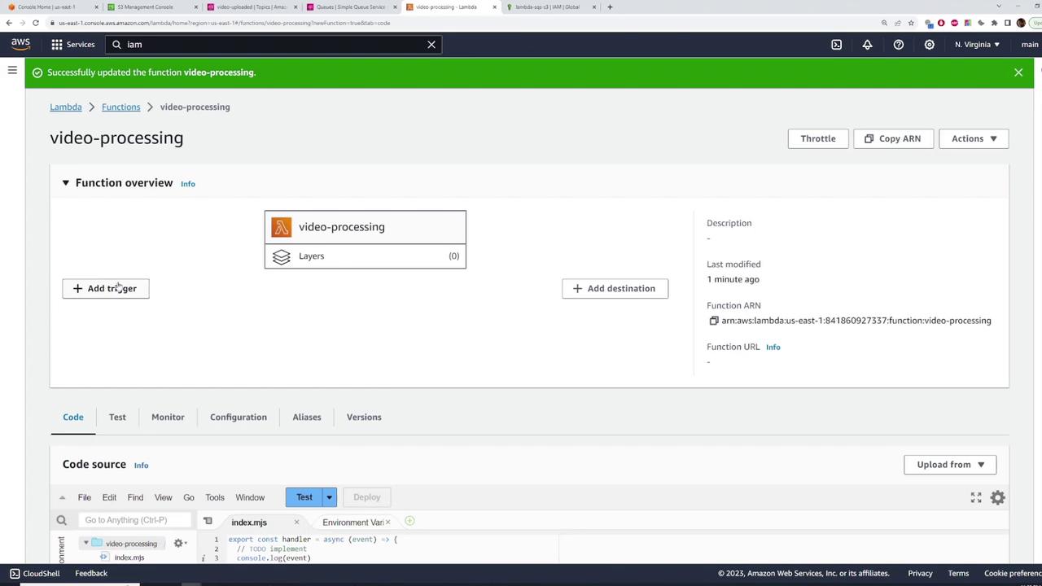Viewport: 1042px width, 586px height.
Task: Open a new browser tab
Action: 610,7
